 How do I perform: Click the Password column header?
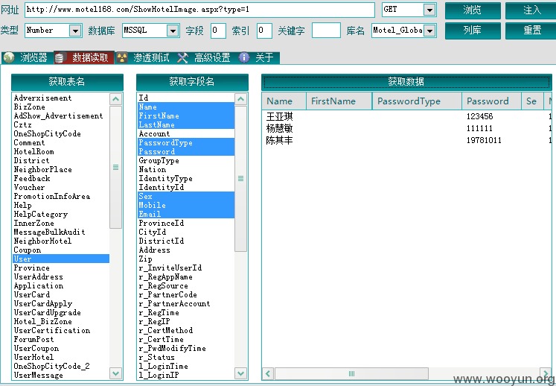click(491, 101)
